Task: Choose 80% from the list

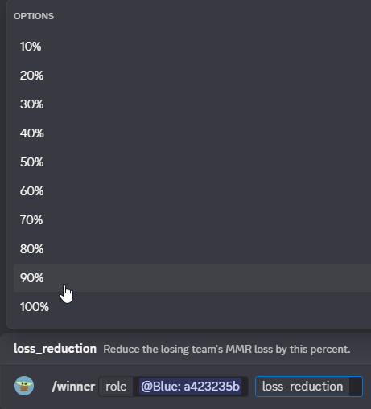Action: coord(192,249)
